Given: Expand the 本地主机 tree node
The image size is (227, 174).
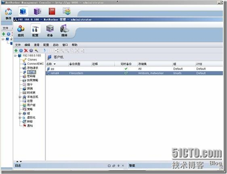Looking at the screenshot, I should 20,97.
